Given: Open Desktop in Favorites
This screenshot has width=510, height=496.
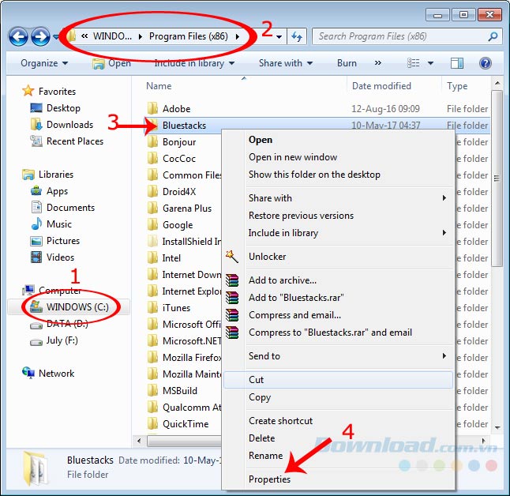Looking at the screenshot, I should point(63,108).
